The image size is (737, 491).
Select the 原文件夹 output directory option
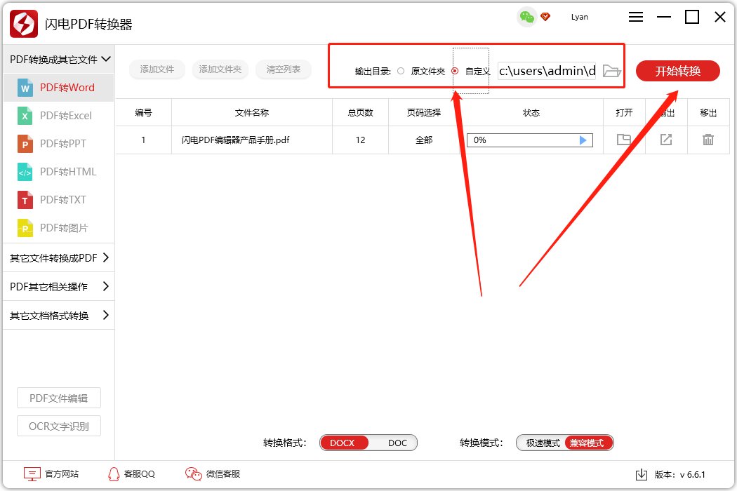[x=400, y=70]
